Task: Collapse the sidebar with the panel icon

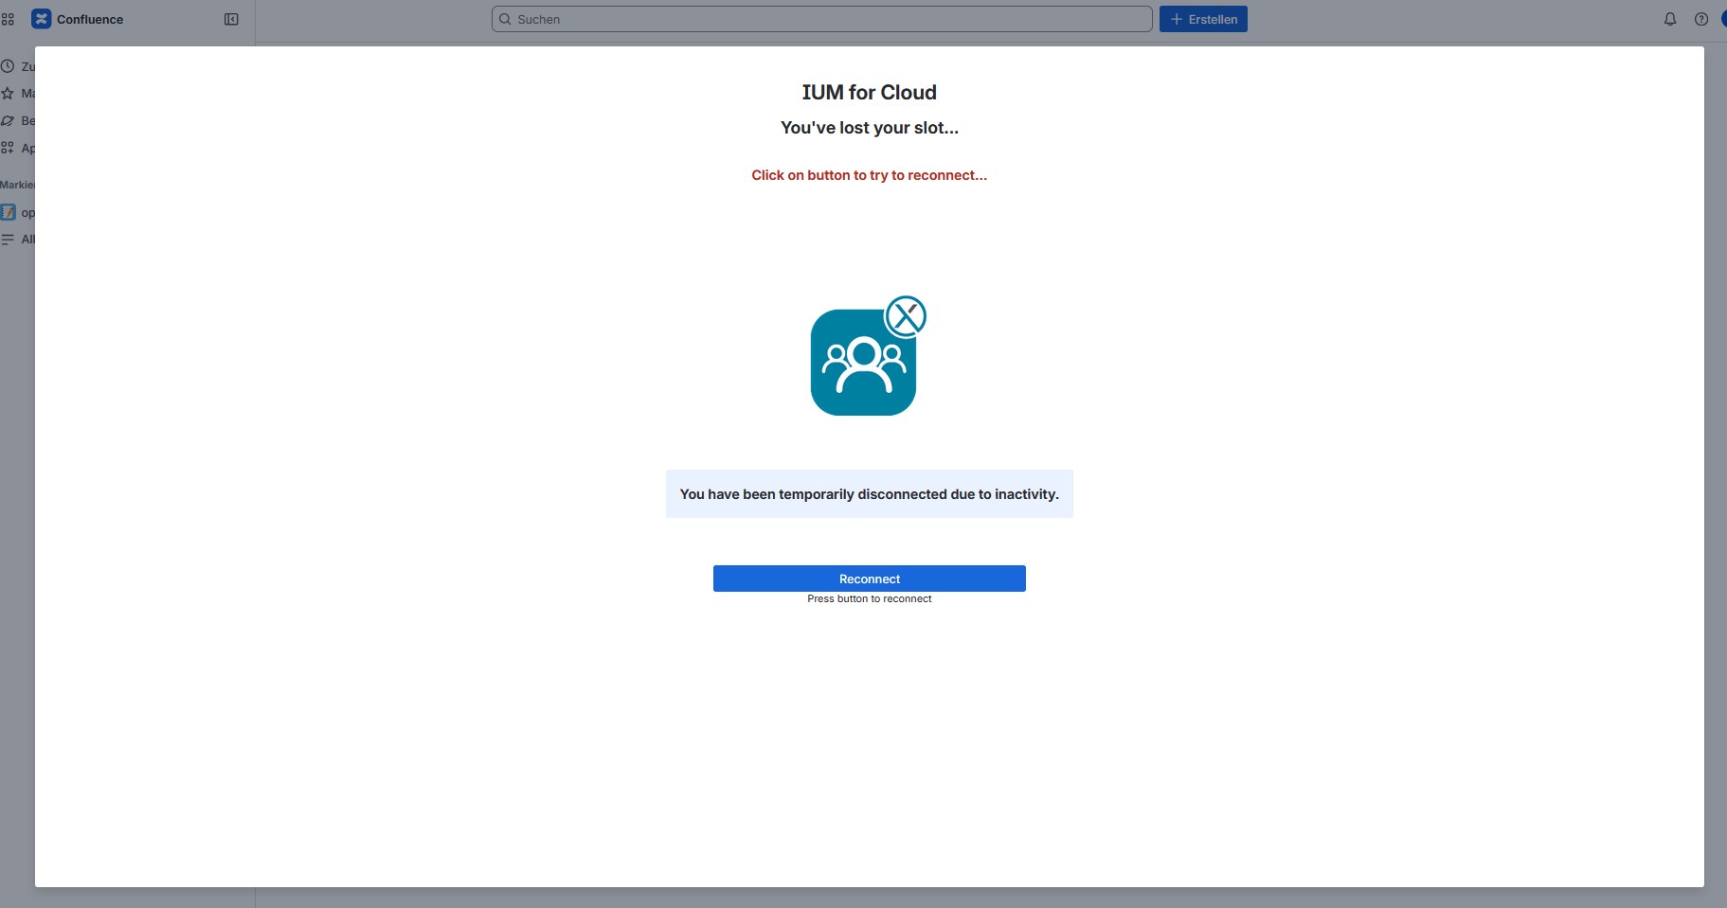Action: click(x=231, y=19)
